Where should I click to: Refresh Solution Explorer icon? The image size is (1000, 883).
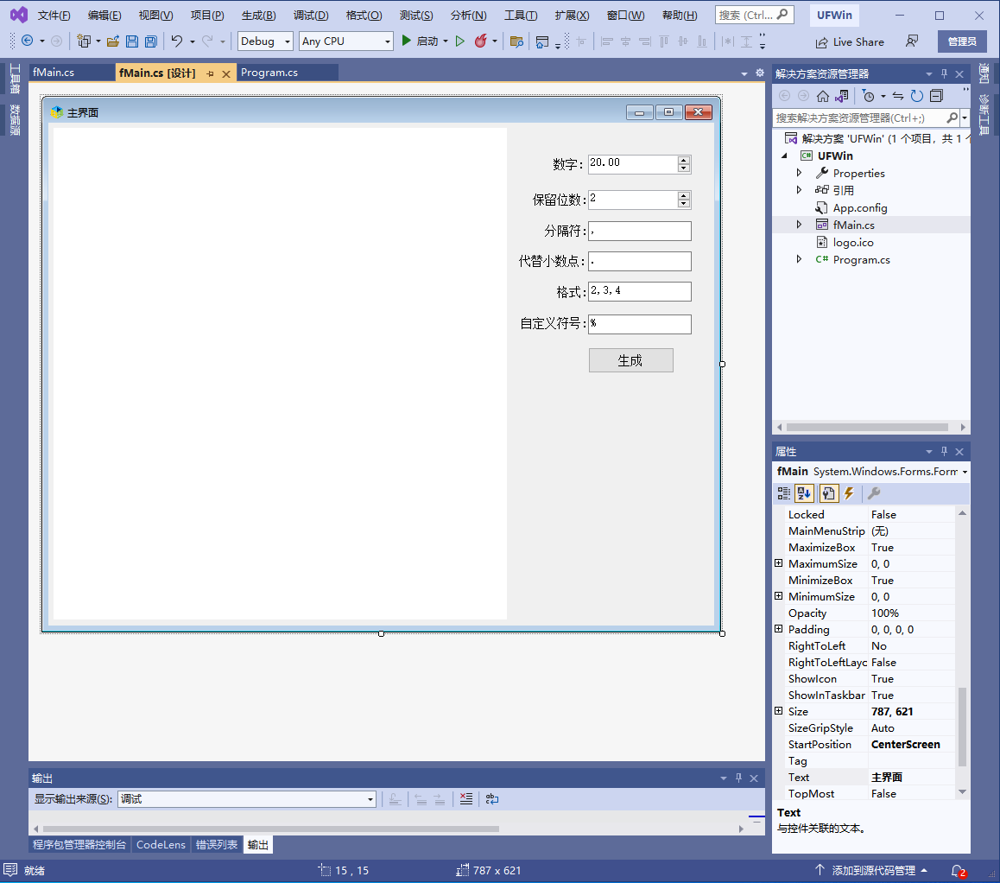click(x=917, y=96)
